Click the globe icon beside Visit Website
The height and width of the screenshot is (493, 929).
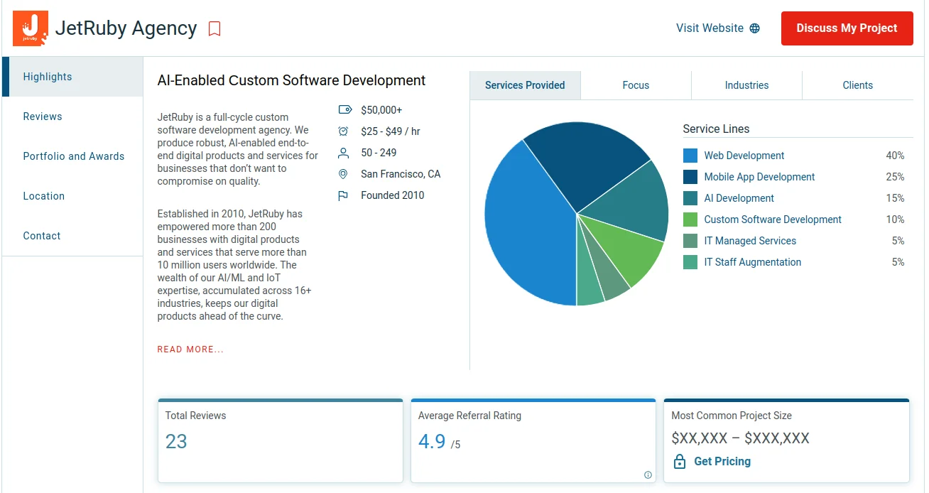755,28
